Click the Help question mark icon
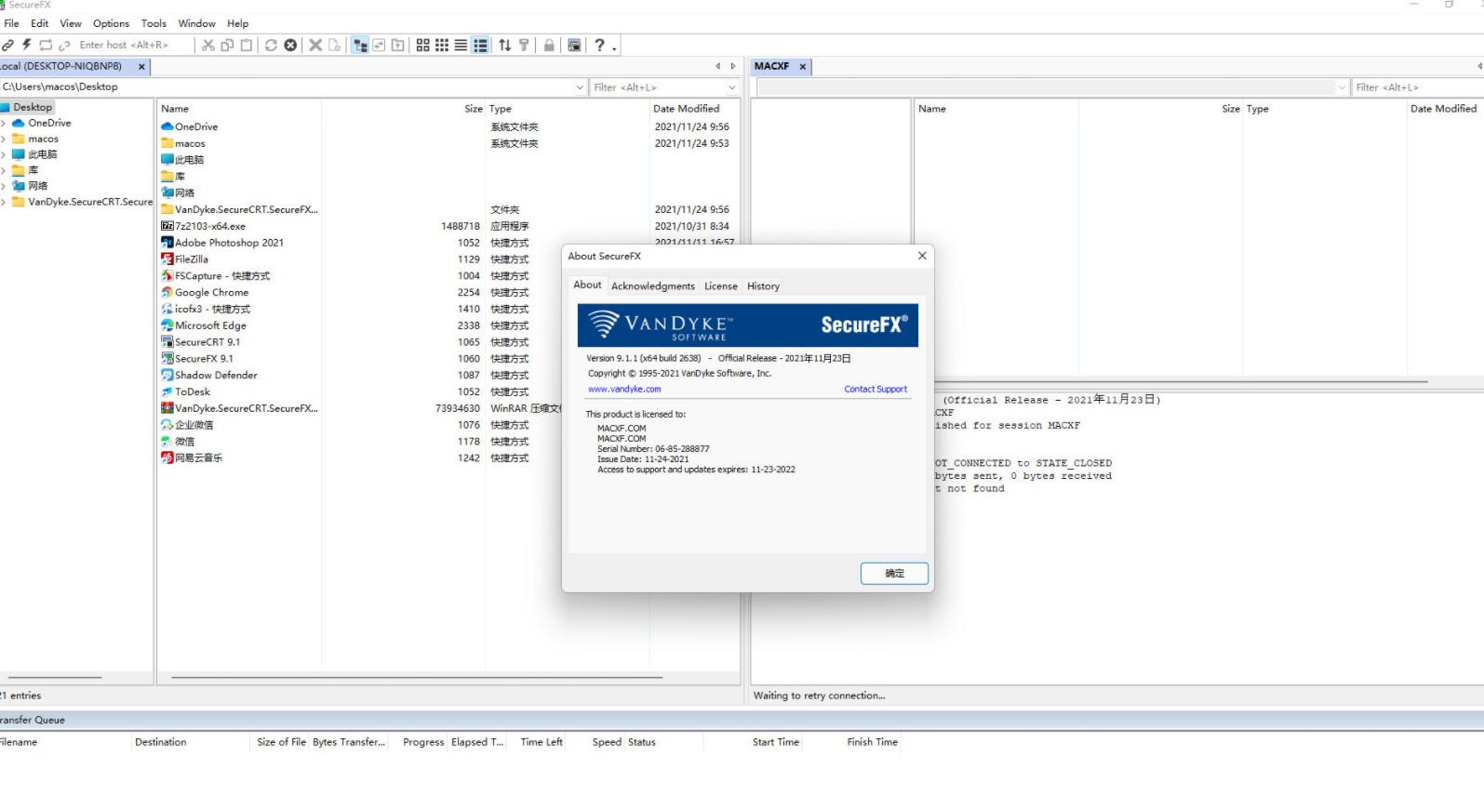1484x809 pixels. pos(599,45)
